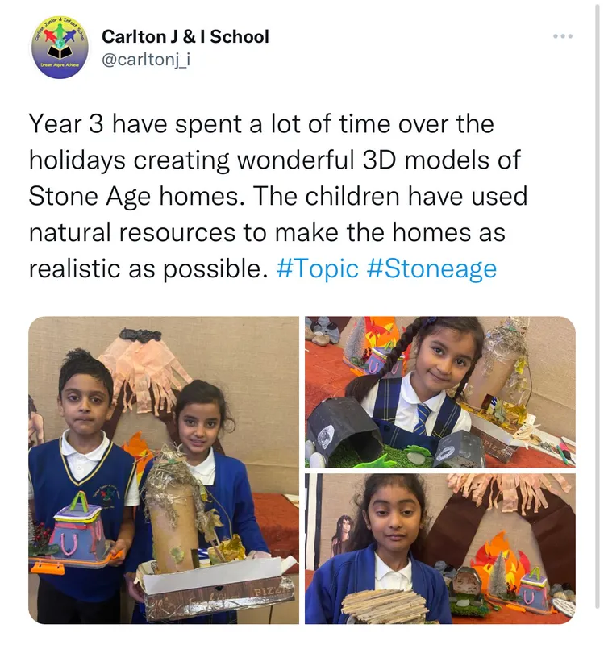This screenshot has width=604, height=645.
Task: Select the tweet text about Year 3
Action: (278, 196)
